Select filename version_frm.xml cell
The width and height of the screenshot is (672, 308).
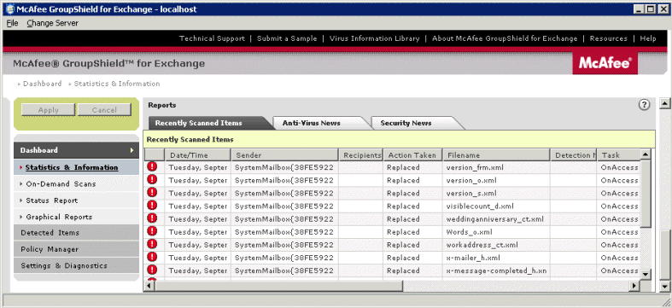point(496,167)
